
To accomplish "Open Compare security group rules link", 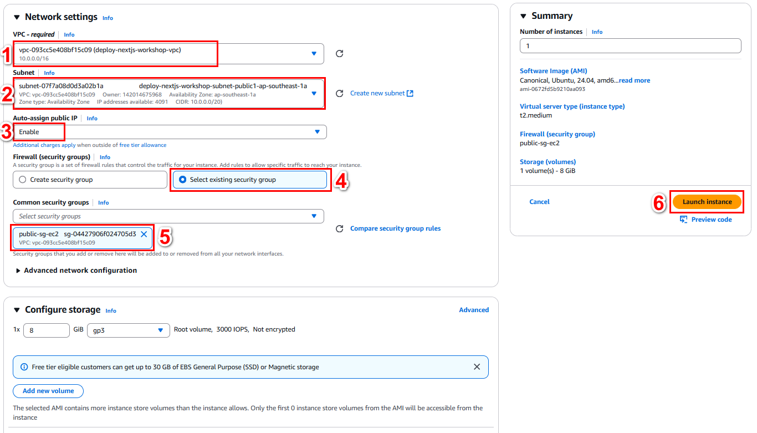I will [x=396, y=228].
